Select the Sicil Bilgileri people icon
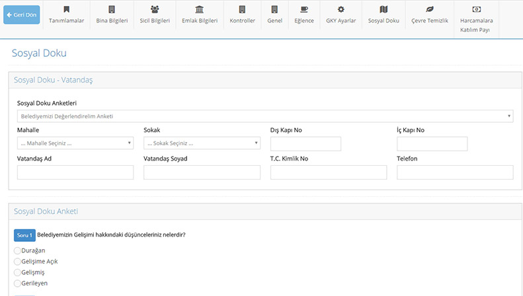Image resolution: width=523 pixels, height=296 pixels. 155,9
